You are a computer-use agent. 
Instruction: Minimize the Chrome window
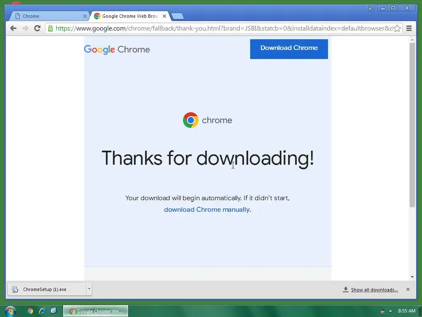(x=382, y=8)
